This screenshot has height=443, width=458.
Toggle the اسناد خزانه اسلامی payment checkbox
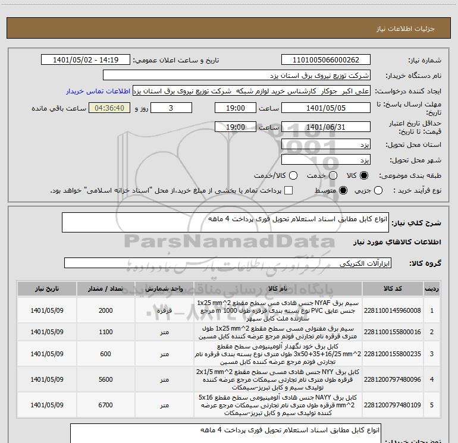click(288, 190)
